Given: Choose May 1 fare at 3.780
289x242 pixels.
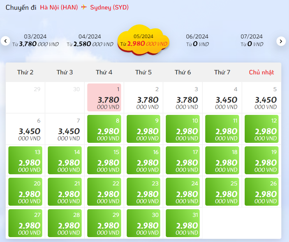Looking at the screenshot, I should [104, 97].
